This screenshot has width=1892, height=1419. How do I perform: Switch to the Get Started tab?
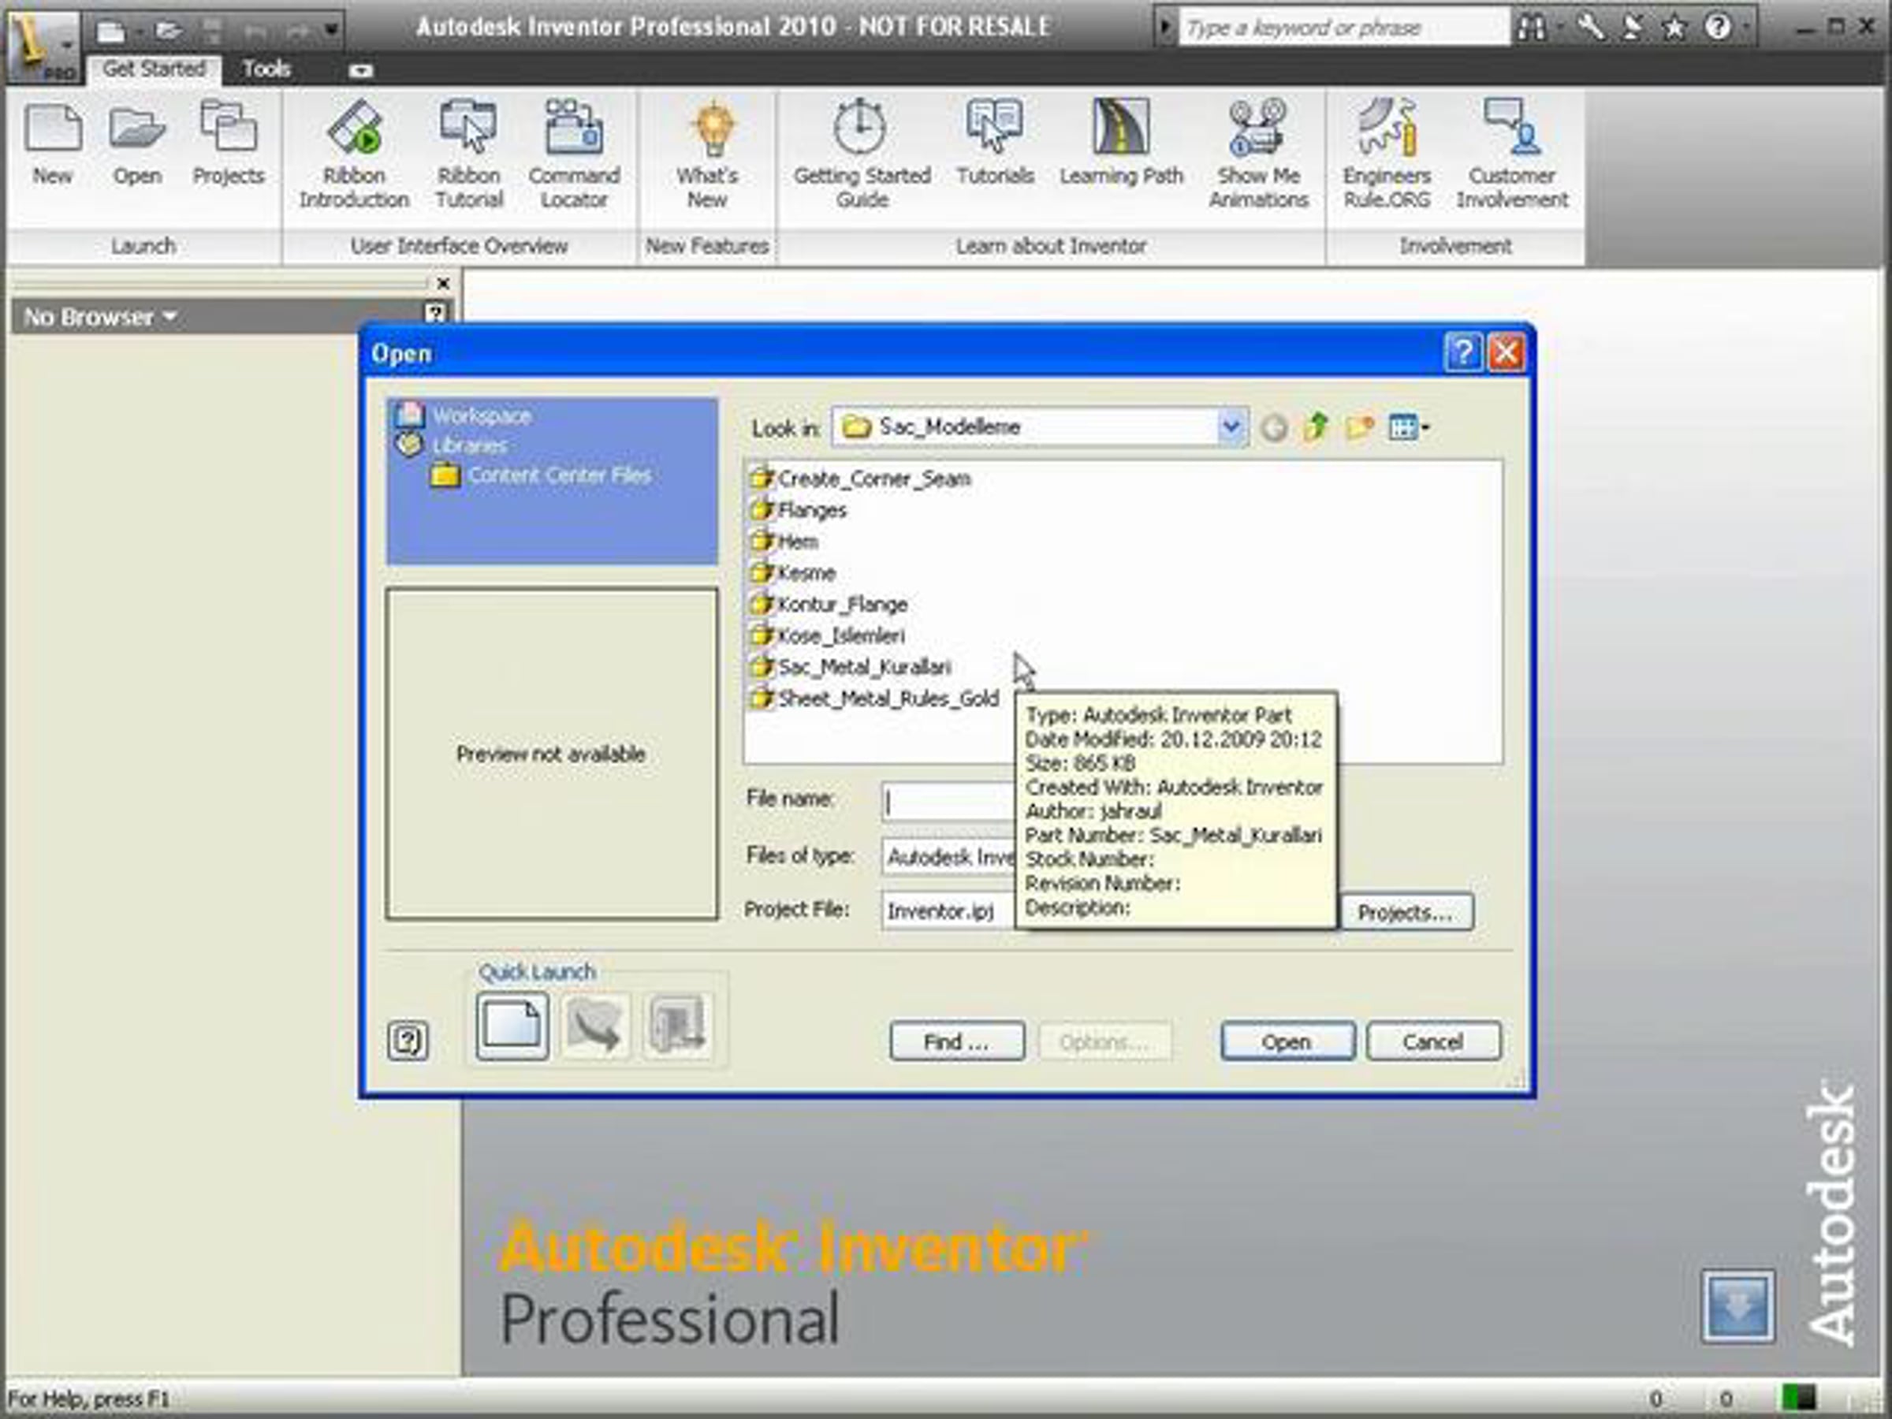tap(154, 69)
